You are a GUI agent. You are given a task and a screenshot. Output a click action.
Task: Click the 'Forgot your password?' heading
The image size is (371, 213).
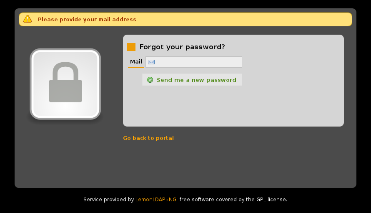pos(182,47)
